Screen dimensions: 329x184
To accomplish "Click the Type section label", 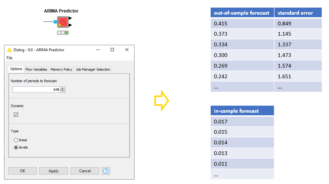I will coord(15,131).
